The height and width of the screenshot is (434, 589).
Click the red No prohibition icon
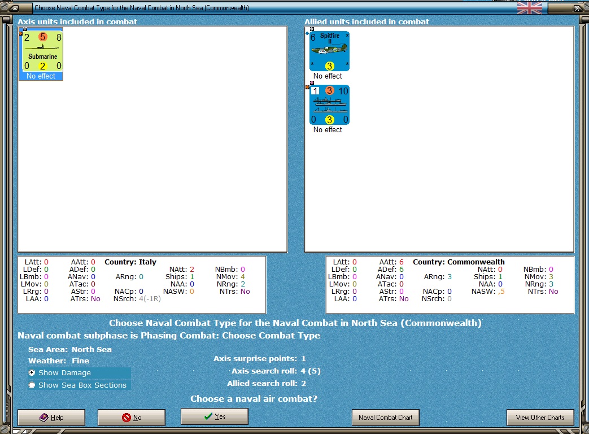(x=126, y=418)
